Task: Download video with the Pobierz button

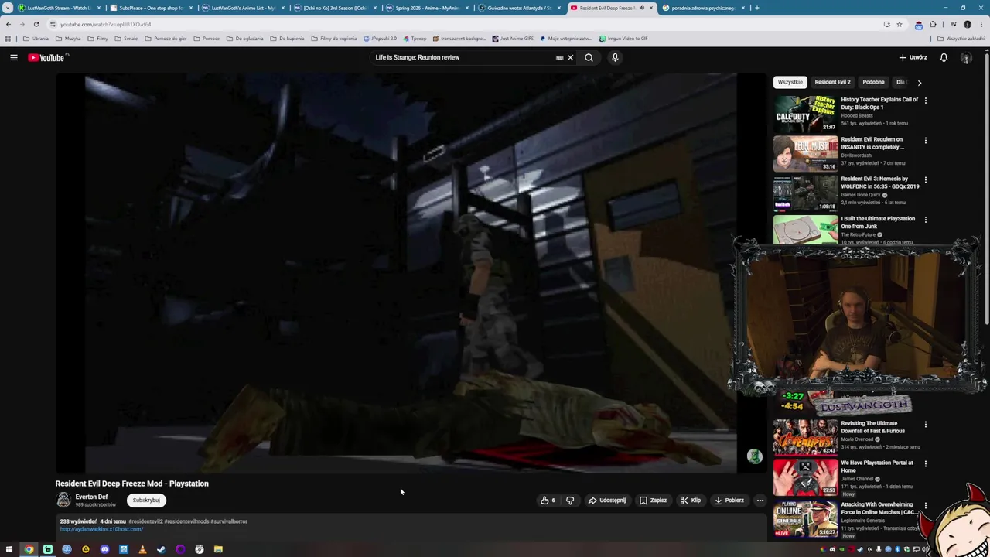Action: coord(729,501)
